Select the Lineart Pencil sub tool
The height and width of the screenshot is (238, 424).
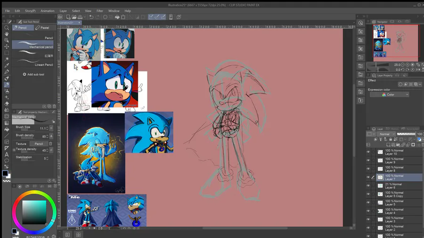tap(33, 63)
